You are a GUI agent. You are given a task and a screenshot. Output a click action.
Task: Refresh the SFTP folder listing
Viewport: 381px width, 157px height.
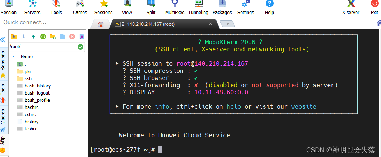point(43,37)
